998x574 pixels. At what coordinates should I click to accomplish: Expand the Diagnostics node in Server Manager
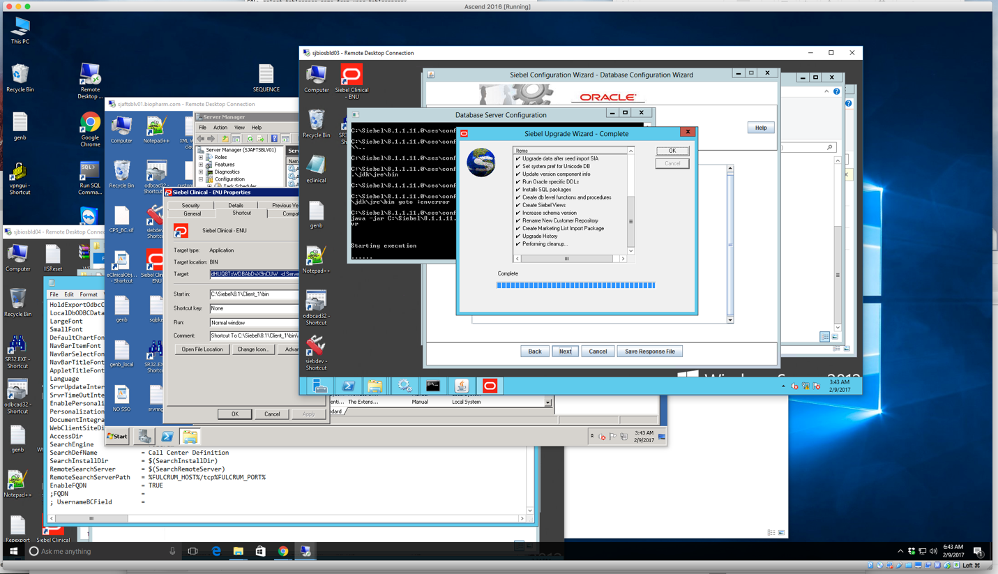point(201,172)
